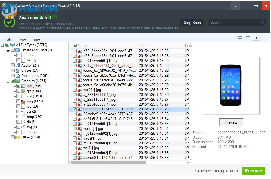This screenshot has height=179, width=271.
Task: Open the Path tab
Action: pyautogui.click(x=8, y=39)
